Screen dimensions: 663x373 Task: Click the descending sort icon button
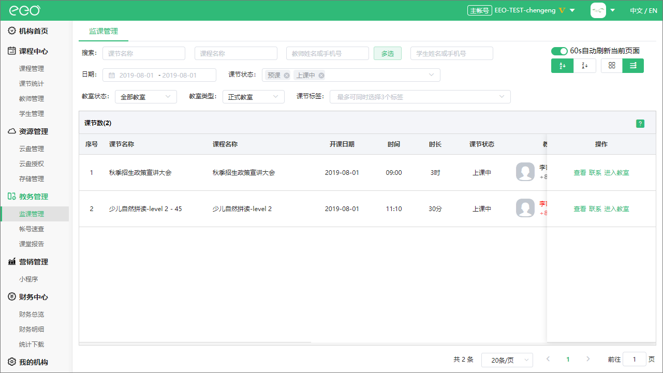click(585, 66)
